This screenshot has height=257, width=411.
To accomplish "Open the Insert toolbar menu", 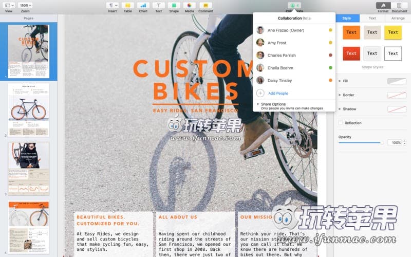I will 112,5.
